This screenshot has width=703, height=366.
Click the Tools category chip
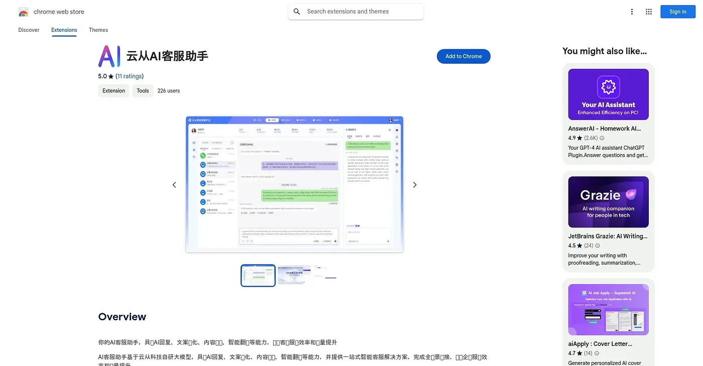143,91
